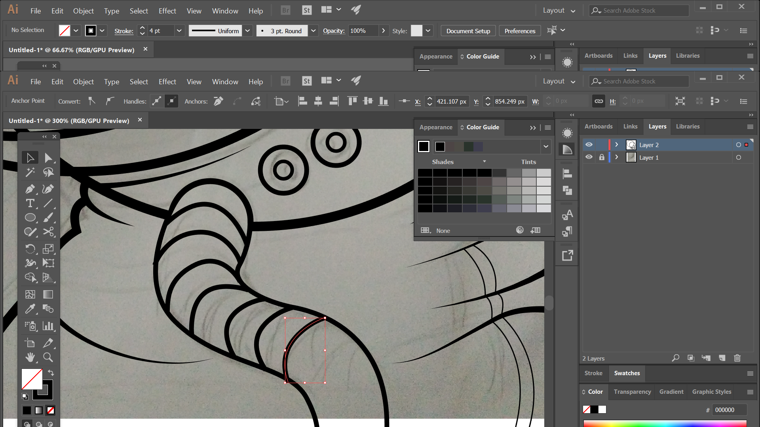Expand the Opacity options arrow
Screen dimensions: 760x427
coord(383,30)
